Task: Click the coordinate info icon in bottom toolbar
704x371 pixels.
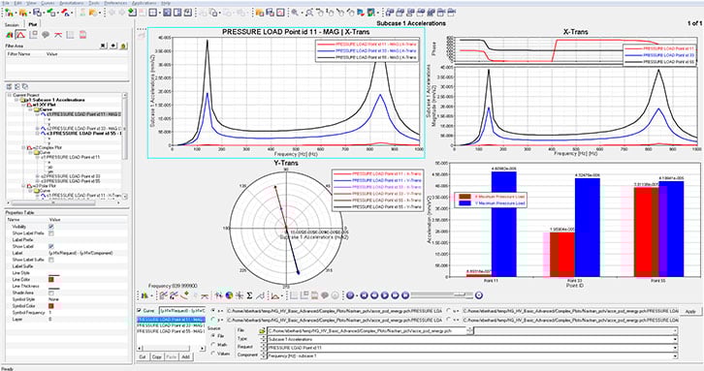Action: click(x=240, y=295)
